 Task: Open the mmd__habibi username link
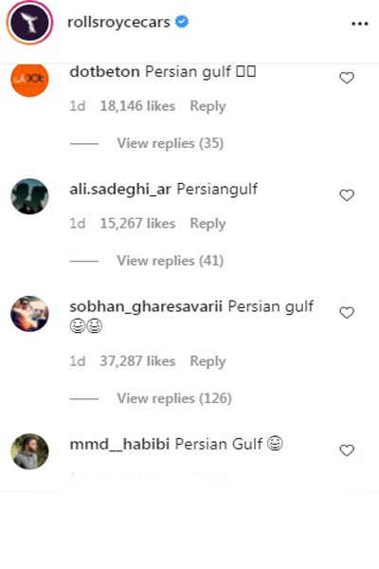click(x=119, y=444)
